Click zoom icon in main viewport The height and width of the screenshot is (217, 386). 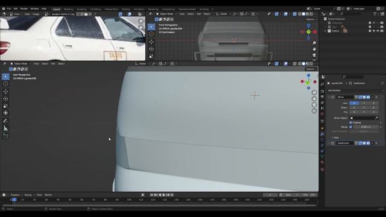click(314, 92)
